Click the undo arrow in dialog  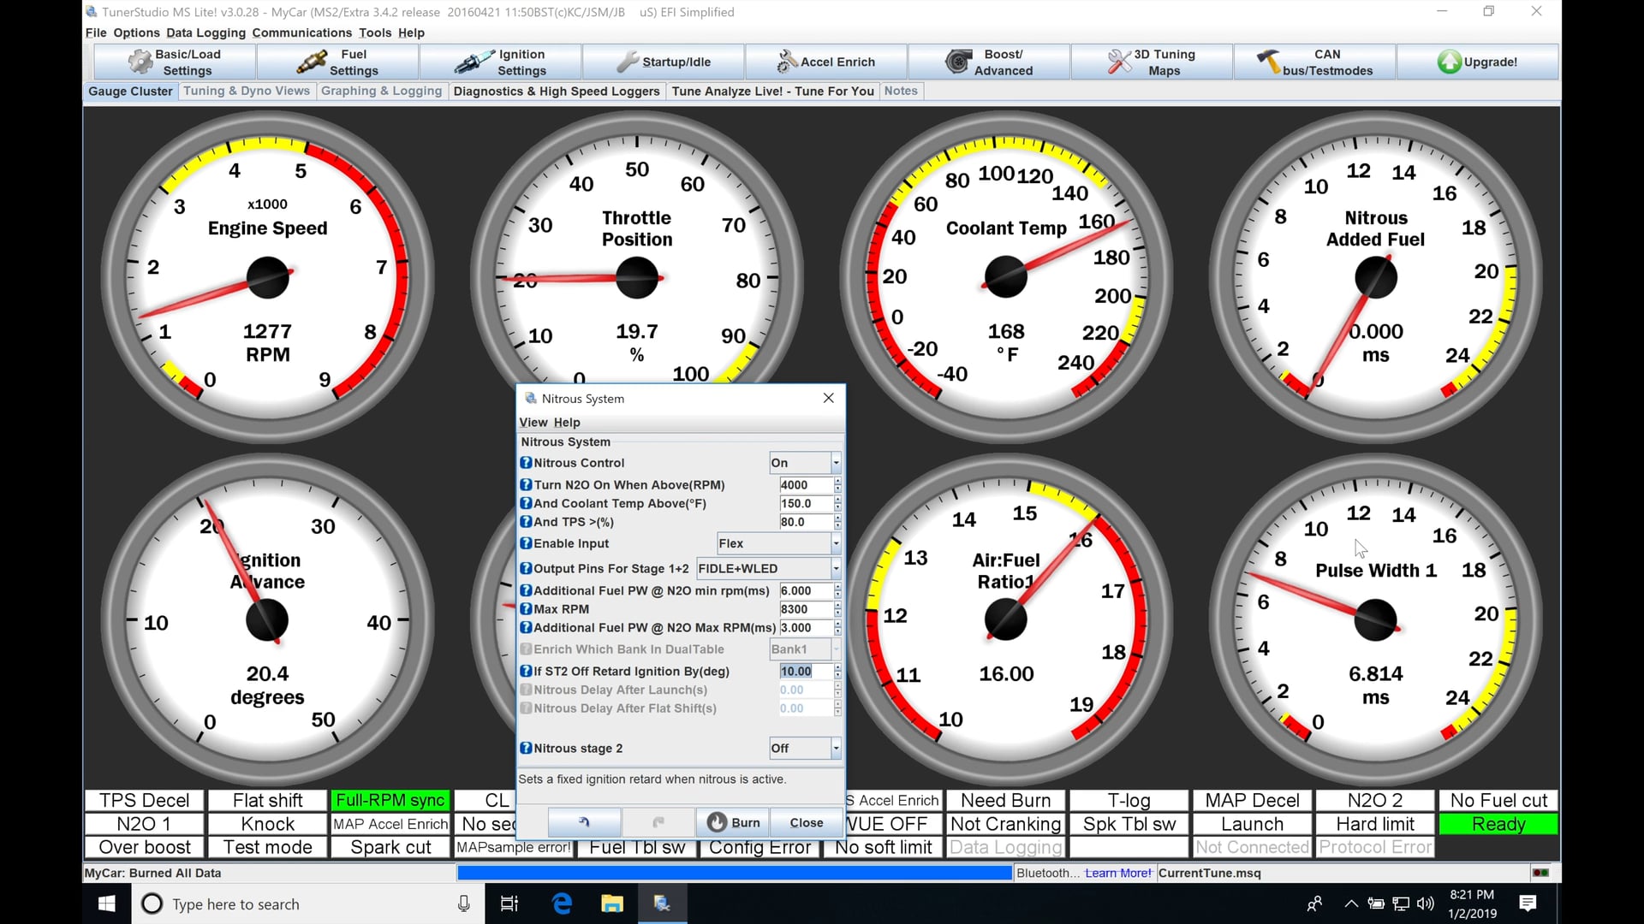point(584,822)
